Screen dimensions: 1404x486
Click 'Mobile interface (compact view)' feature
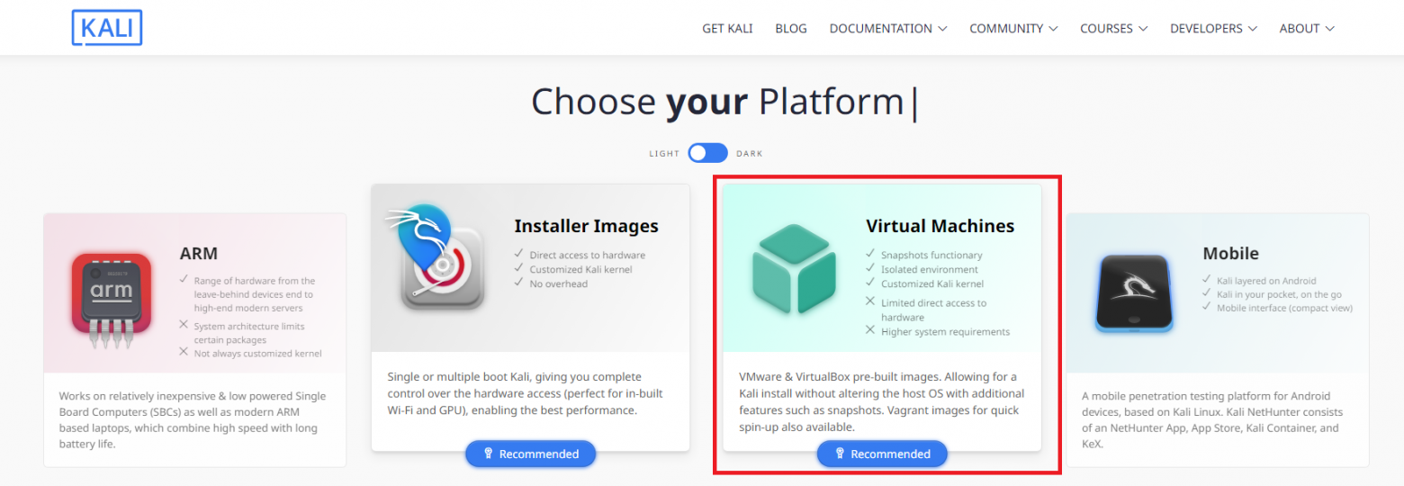(1285, 308)
